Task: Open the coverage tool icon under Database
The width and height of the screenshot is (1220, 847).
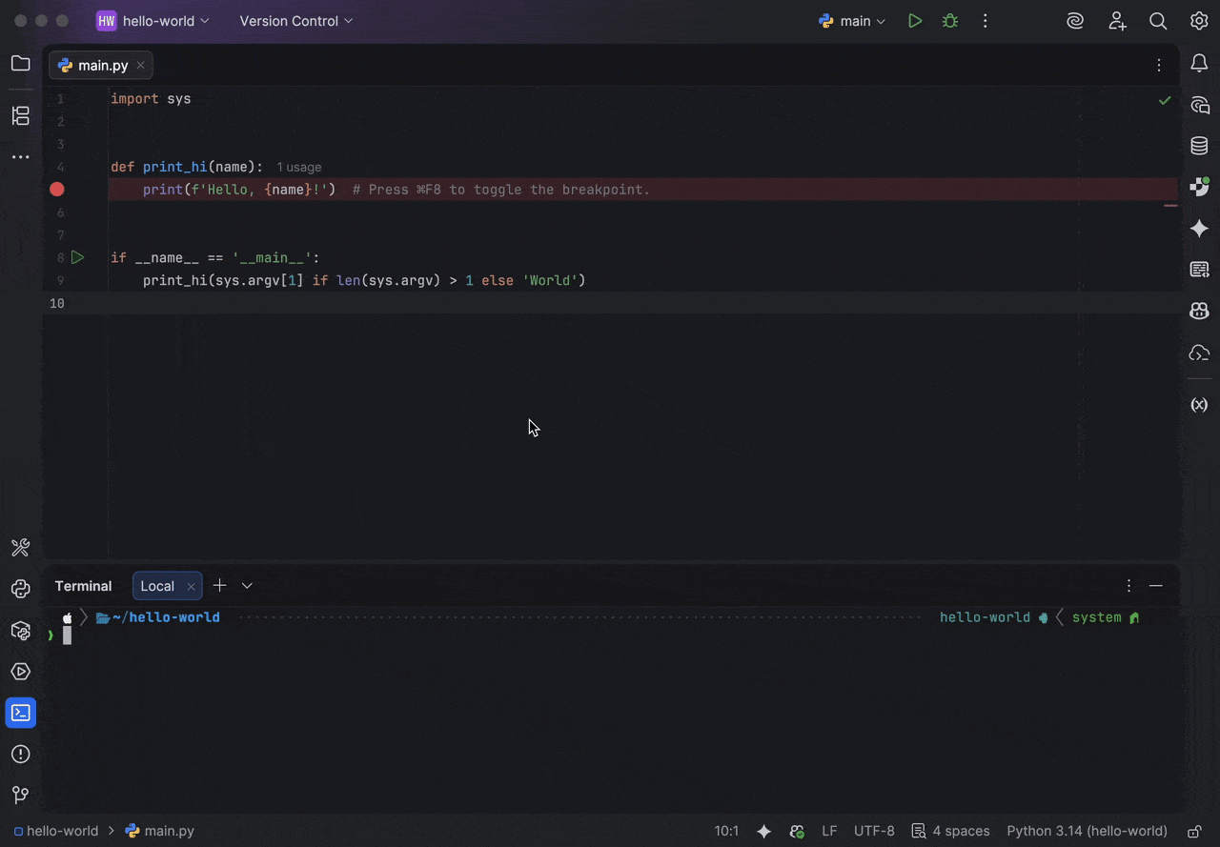Action: (x=1199, y=187)
